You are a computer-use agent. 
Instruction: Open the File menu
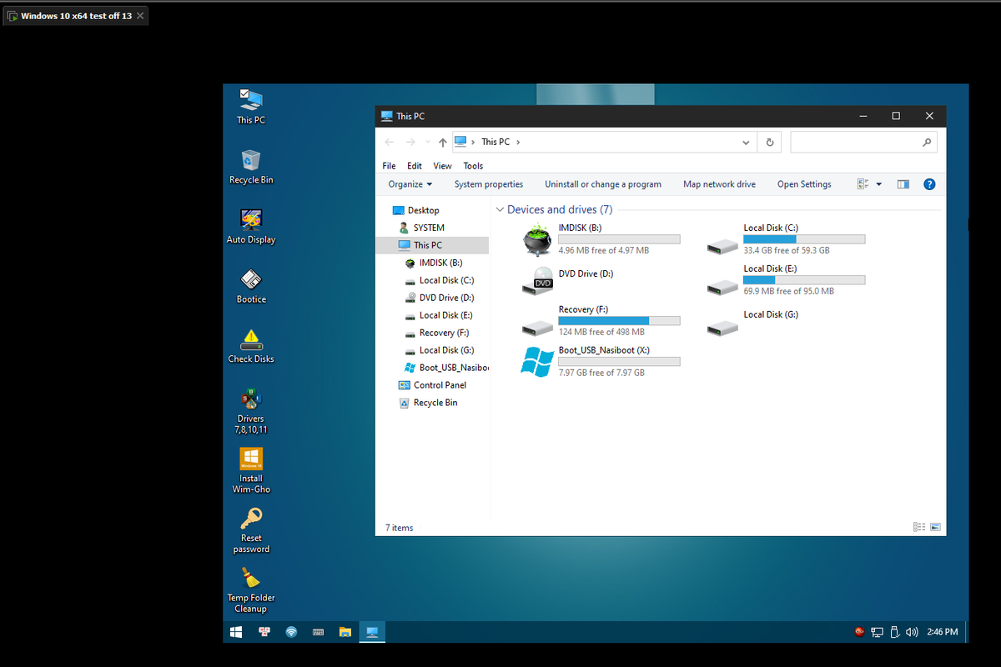point(390,166)
